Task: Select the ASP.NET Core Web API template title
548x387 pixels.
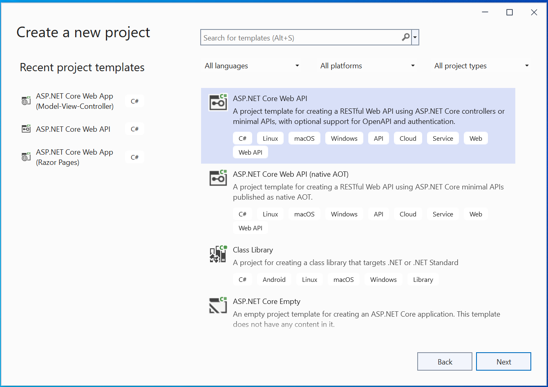Action: click(270, 98)
